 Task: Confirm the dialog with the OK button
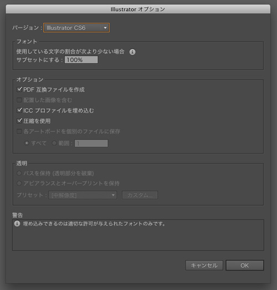245,266
